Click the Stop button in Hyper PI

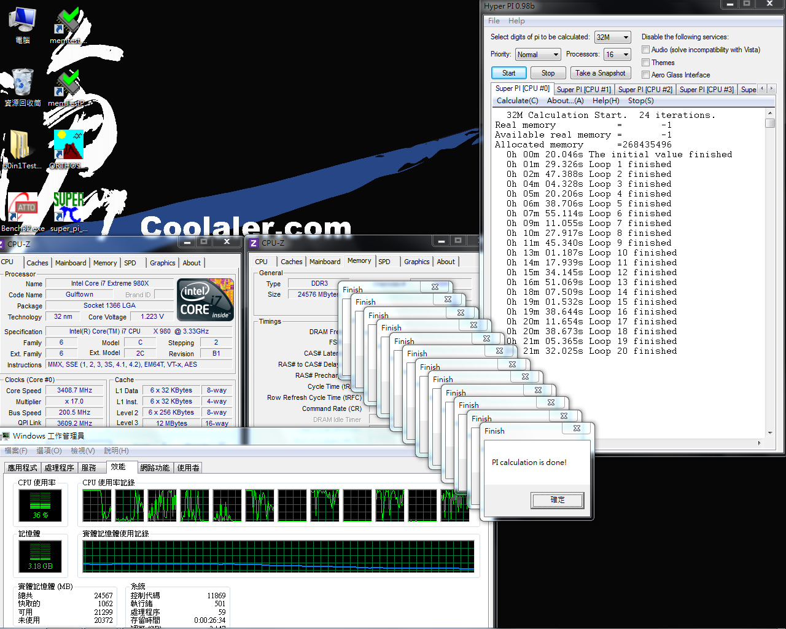(x=548, y=73)
